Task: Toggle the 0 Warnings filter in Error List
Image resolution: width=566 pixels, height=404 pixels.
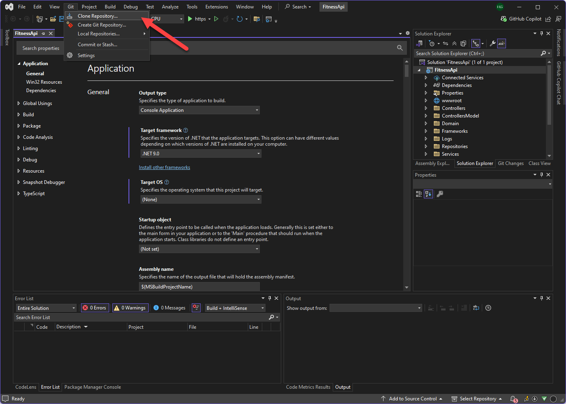Action: [x=130, y=307]
